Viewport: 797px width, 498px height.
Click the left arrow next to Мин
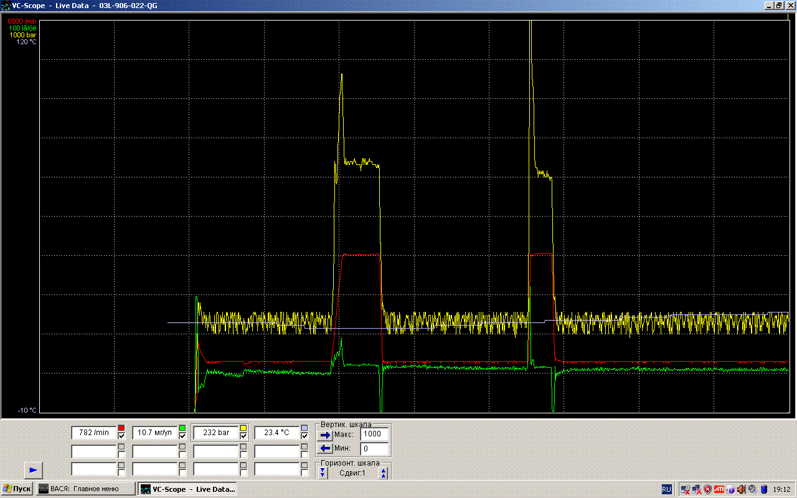pos(325,448)
